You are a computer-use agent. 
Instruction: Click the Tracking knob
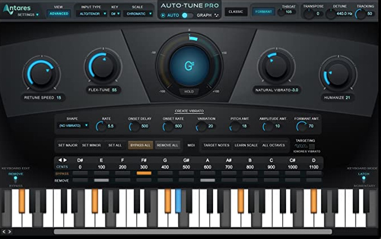(360, 14)
